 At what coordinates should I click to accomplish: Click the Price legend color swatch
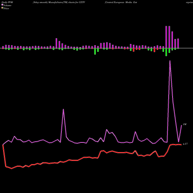coord(2,8)
